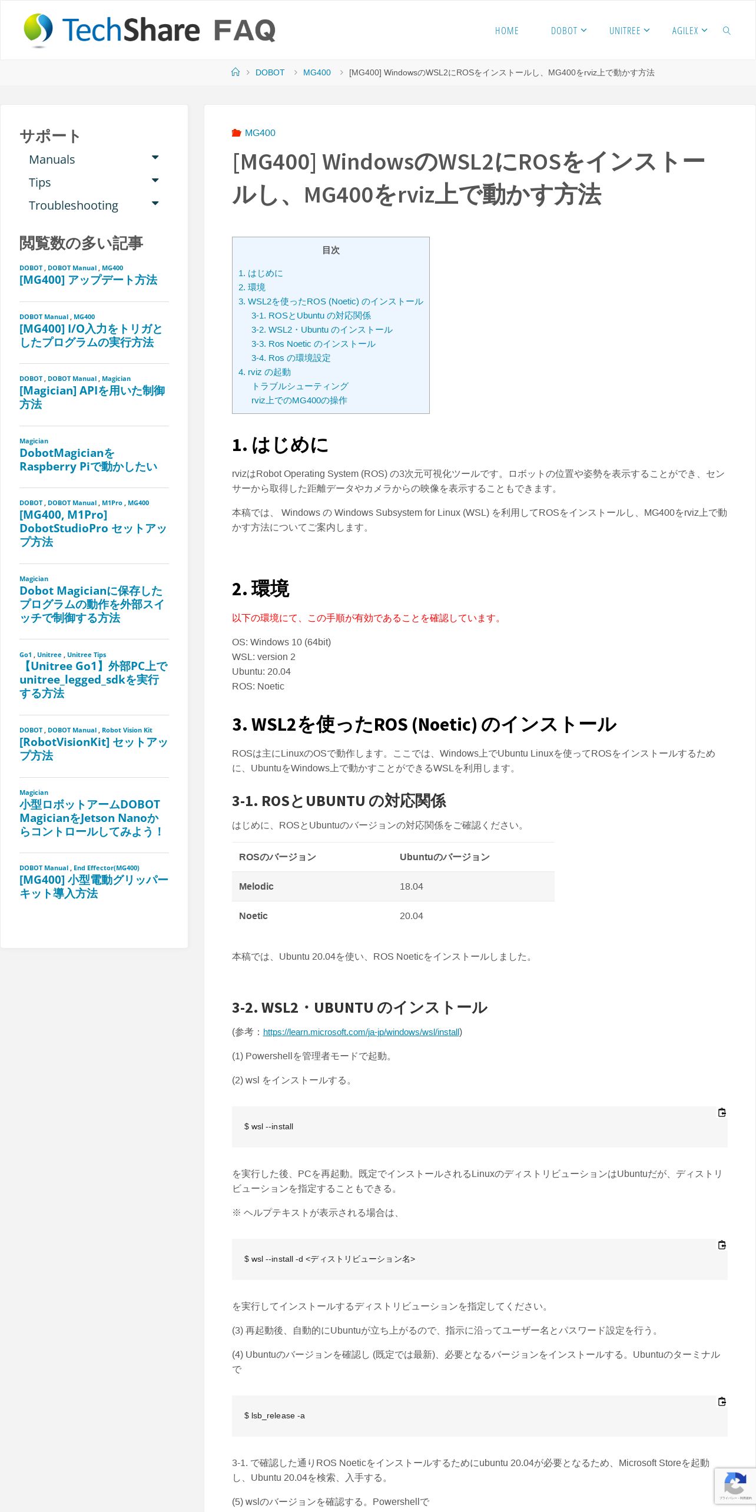The image size is (756, 1512).
Task: Click the TechShare FAQ logo
Action: (150, 30)
